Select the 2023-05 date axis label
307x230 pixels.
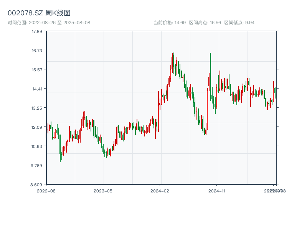[x=103, y=191]
